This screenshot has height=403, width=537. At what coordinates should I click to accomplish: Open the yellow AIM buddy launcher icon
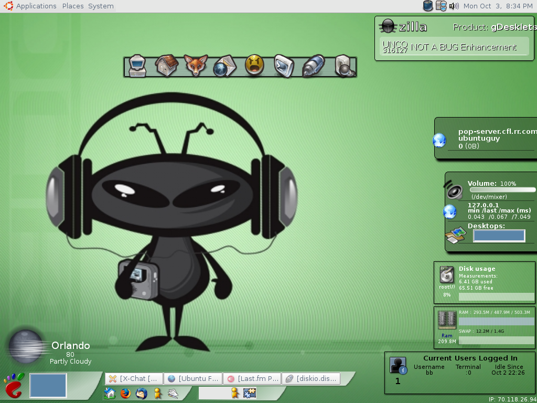tap(157, 393)
